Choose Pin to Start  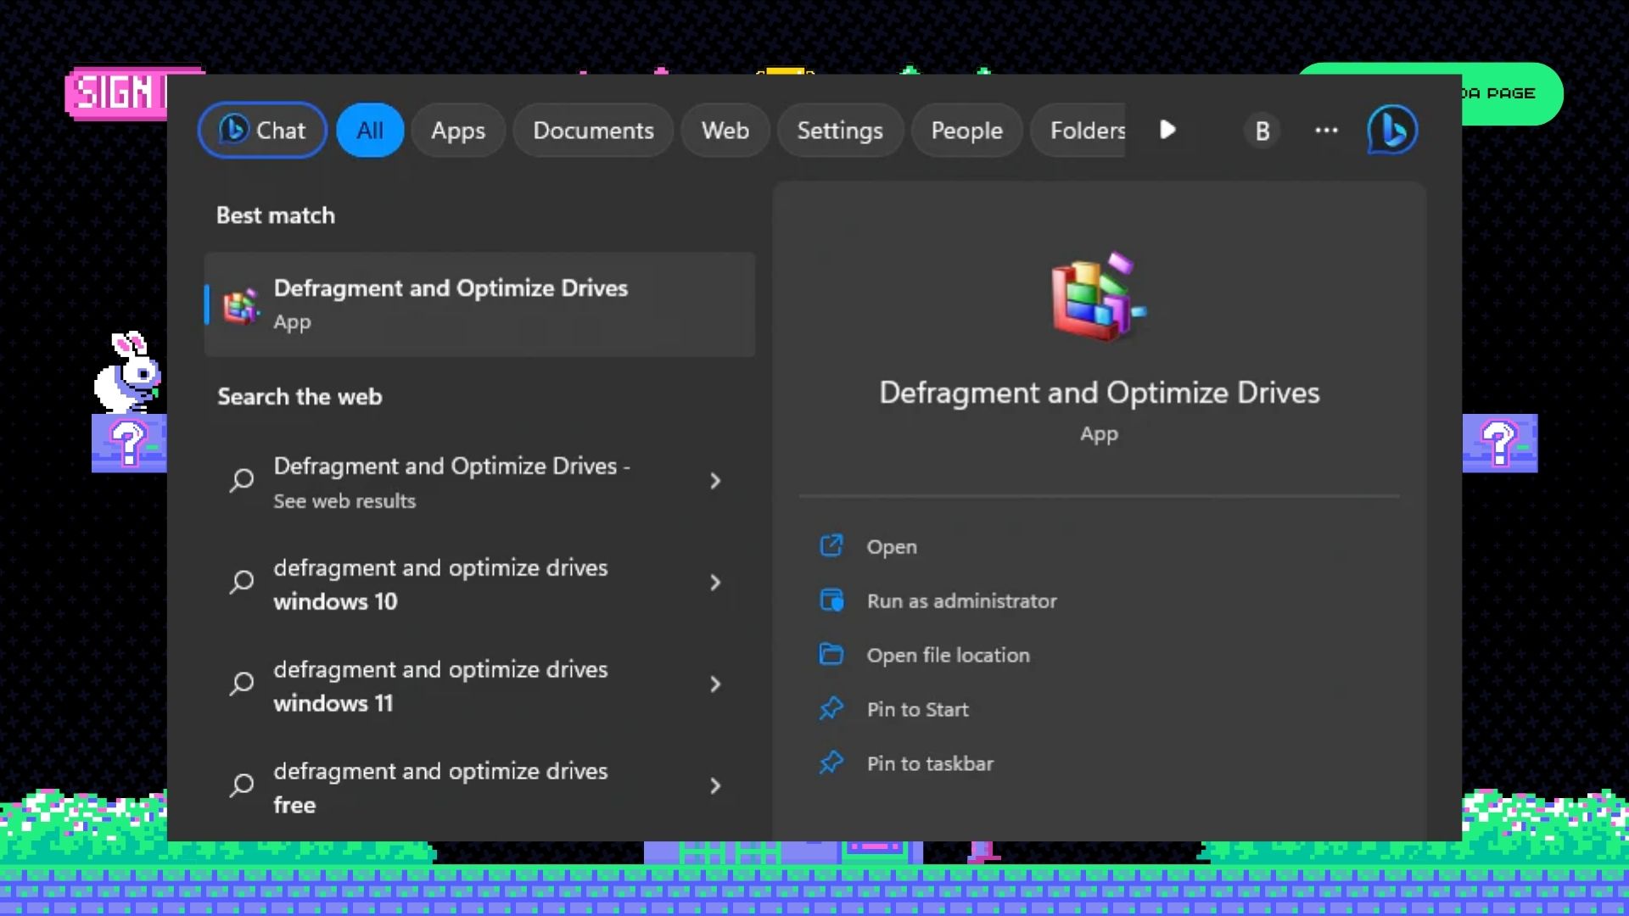click(917, 710)
